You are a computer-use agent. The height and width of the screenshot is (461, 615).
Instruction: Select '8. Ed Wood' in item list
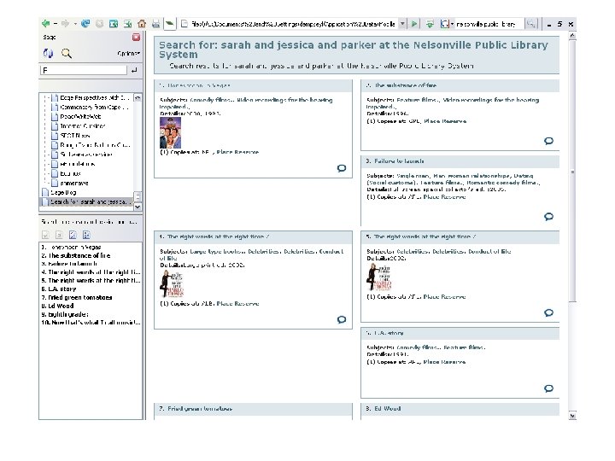(57, 306)
